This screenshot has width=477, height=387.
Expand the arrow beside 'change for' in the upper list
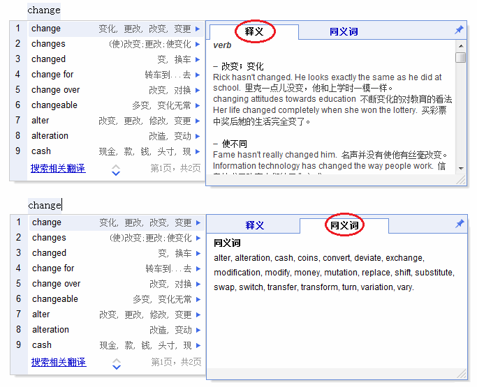pyautogui.click(x=198, y=75)
